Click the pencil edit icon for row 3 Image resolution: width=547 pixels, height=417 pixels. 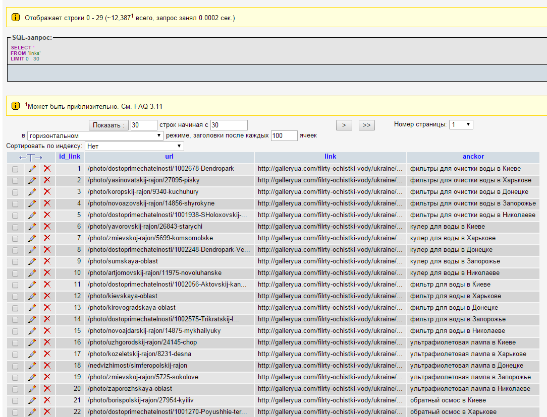click(x=32, y=192)
